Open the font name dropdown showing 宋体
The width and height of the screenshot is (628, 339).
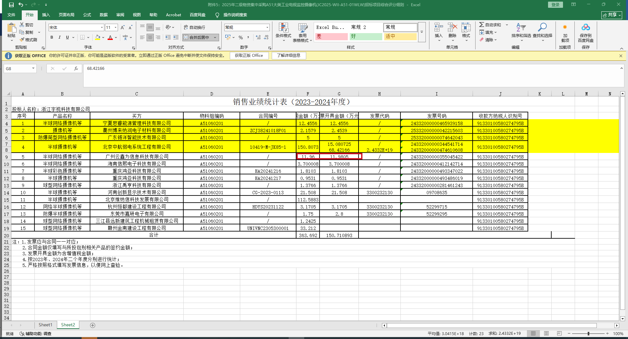coord(102,28)
